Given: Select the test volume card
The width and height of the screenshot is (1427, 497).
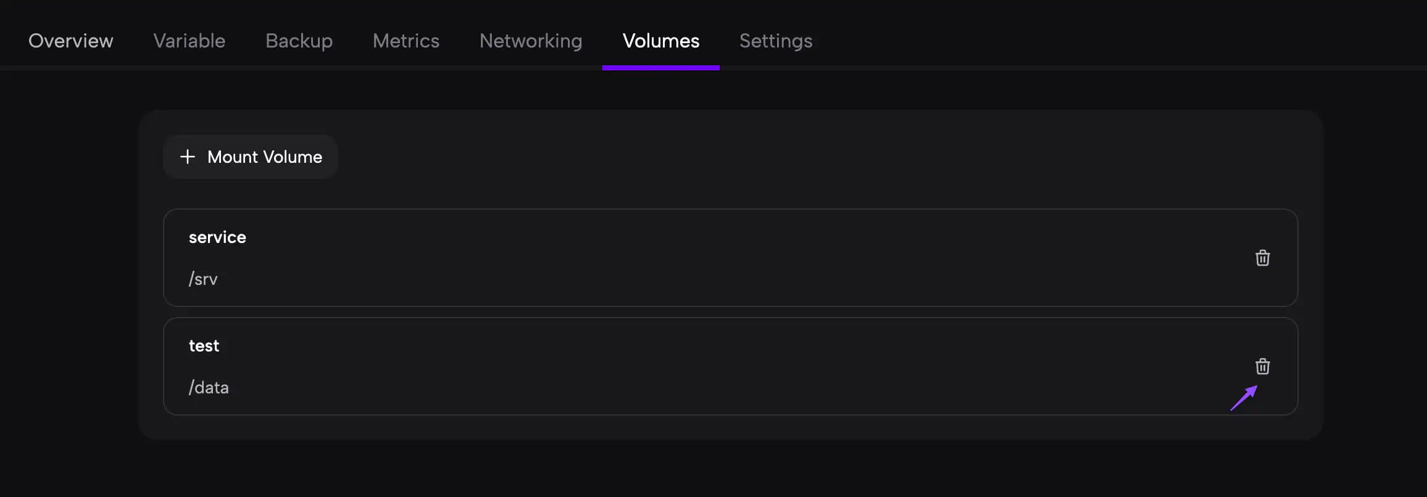Looking at the screenshot, I should pyautogui.click(x=731, y=366).
